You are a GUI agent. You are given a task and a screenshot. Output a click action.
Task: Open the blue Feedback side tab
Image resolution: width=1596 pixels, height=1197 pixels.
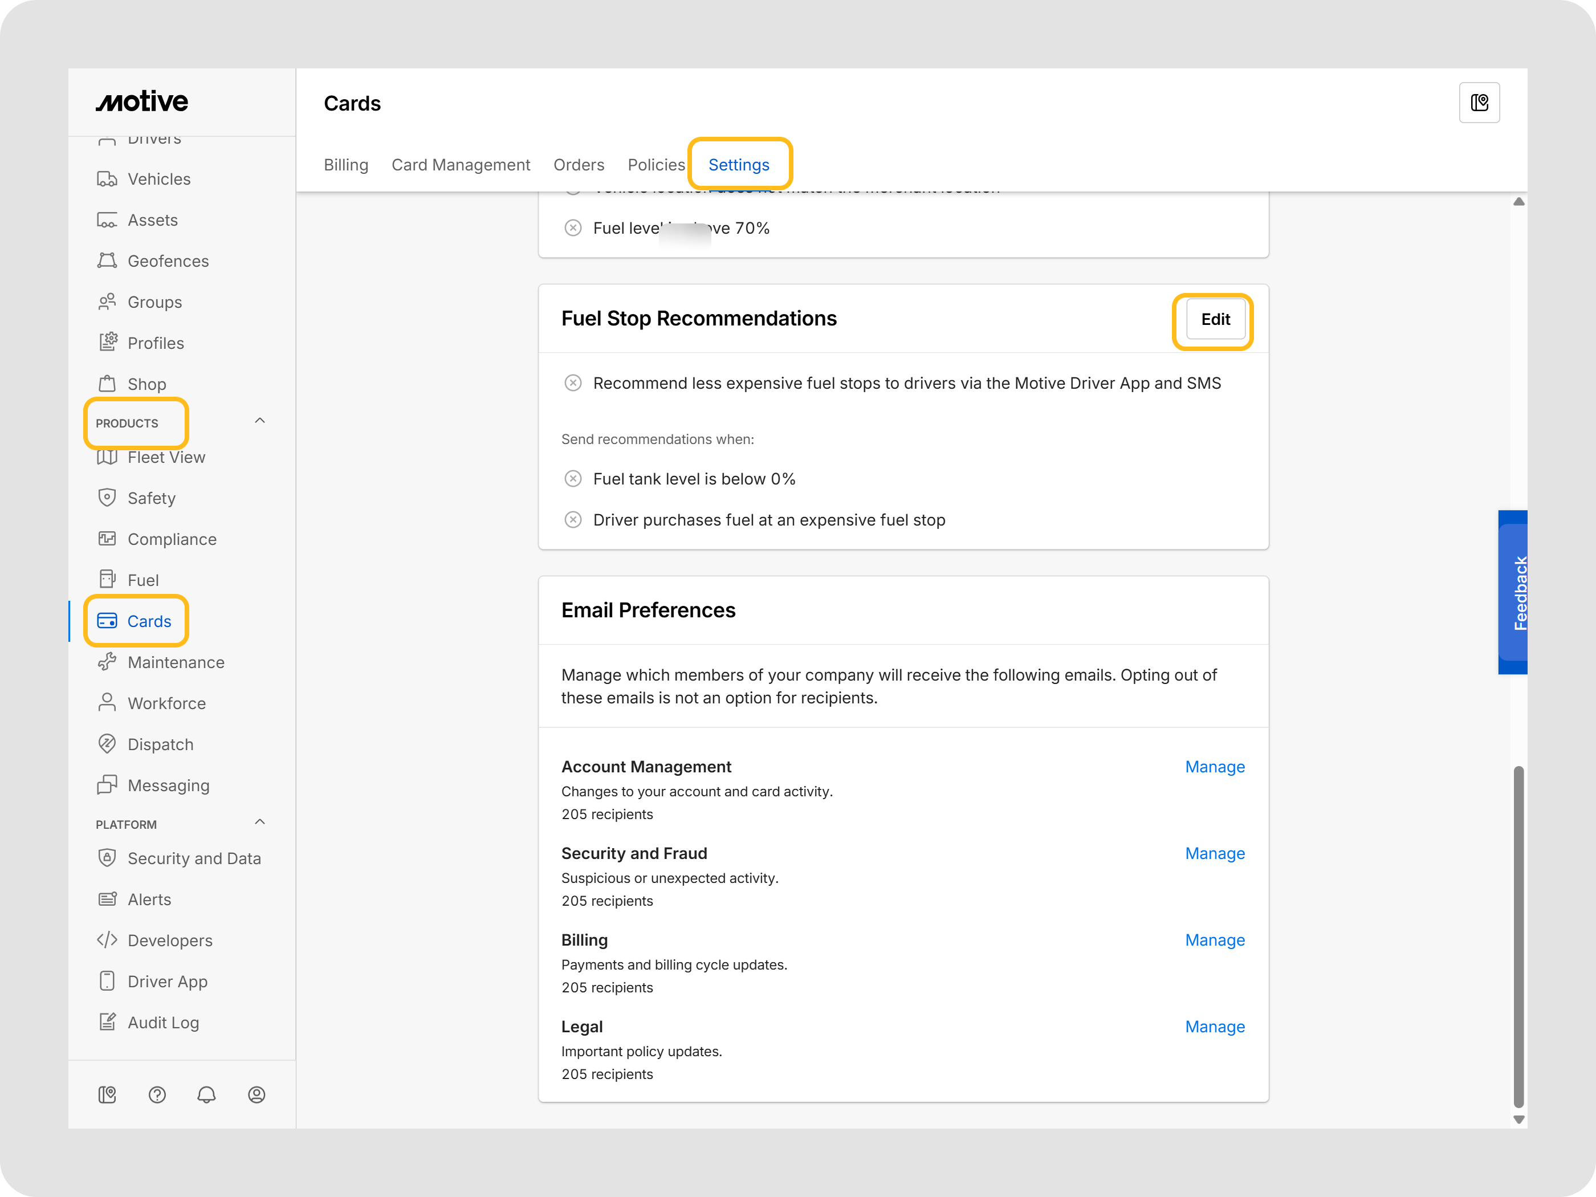(x=1512, y=592)
